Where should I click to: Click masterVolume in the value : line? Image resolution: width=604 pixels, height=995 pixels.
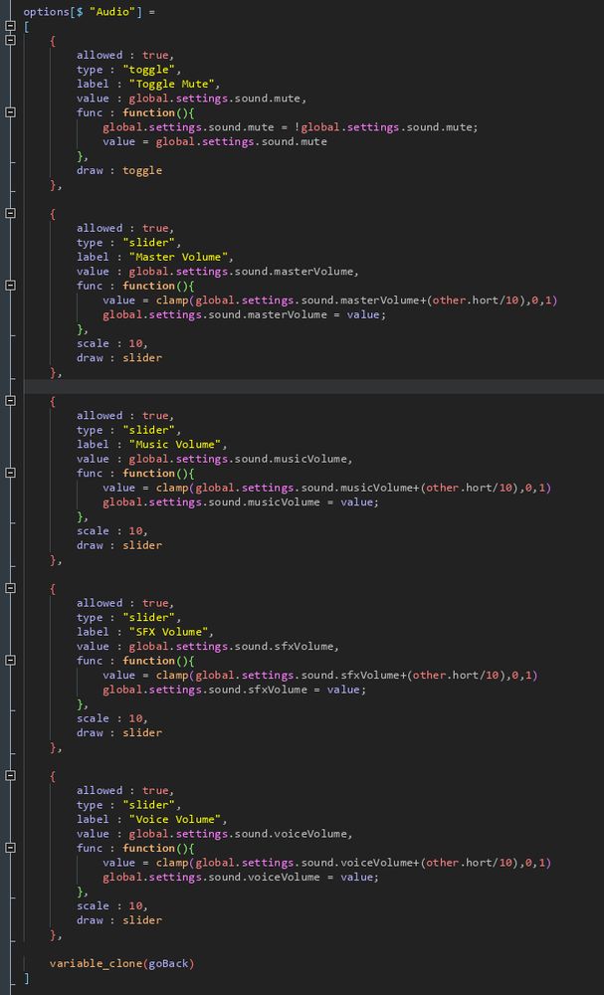pos(312,272)
